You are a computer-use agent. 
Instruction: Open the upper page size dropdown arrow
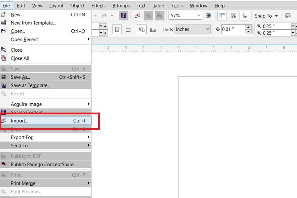101,26
